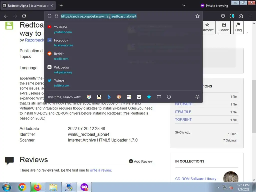Close the Redtoast Alpha 4 tab

[52, 5]
